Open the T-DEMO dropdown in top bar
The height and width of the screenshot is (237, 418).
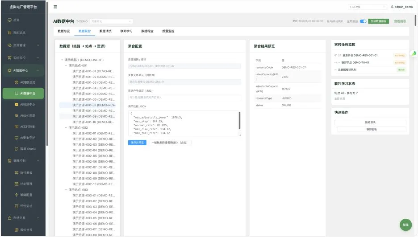[367, 7]
